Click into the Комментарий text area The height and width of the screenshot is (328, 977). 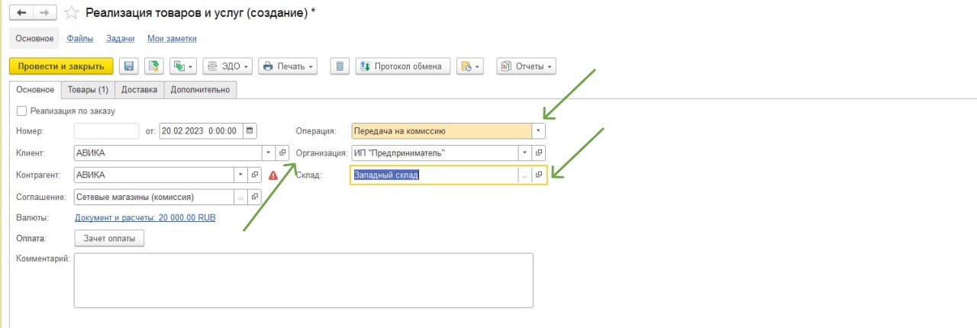pos(303,280)
